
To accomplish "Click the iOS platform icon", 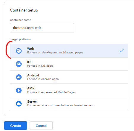I will pos(19,64).
